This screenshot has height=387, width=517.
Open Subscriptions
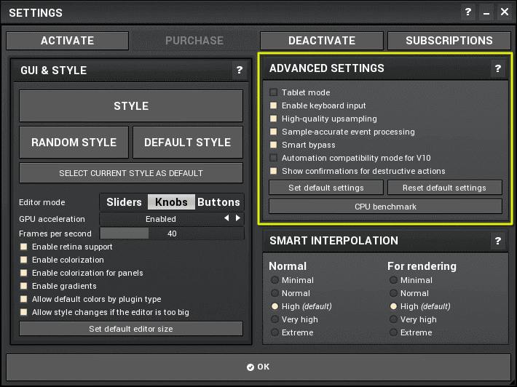449,41
